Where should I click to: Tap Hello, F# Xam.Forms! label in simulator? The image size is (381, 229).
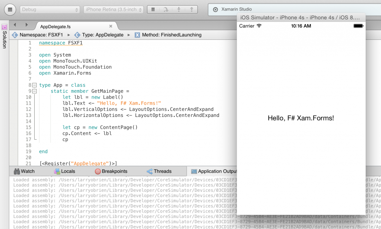(x=301, y=118)
